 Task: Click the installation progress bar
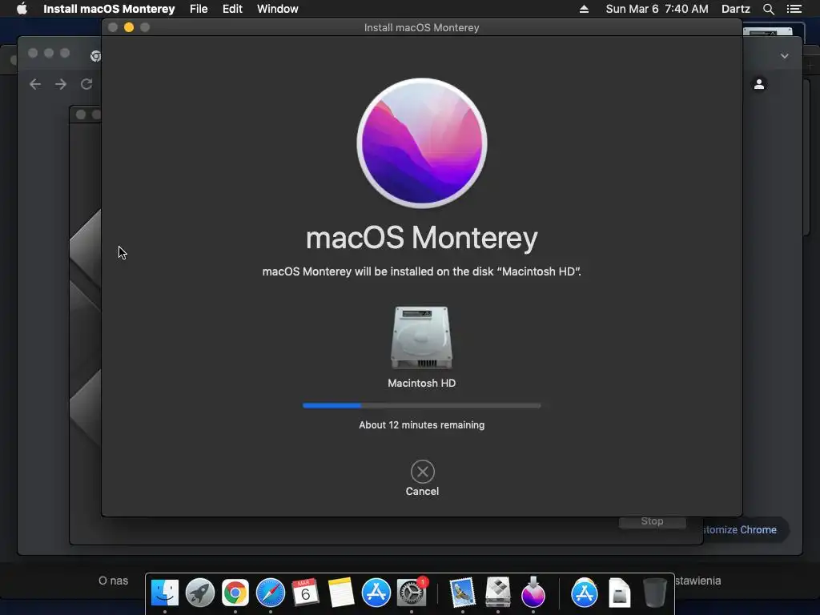pyautogui.click(x=421, y=405)
